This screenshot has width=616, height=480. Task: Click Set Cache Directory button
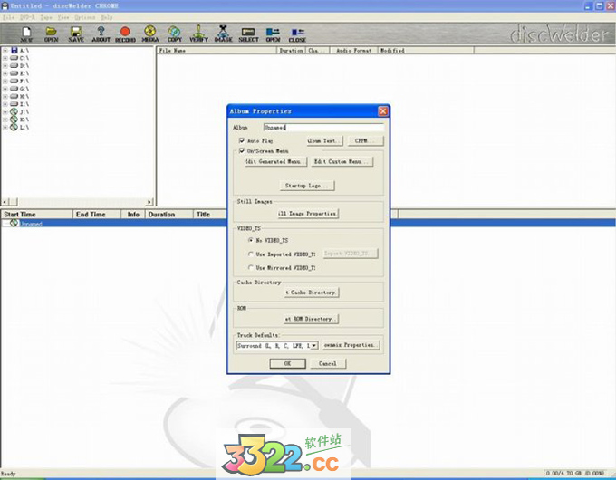click(x=312, y=293)
